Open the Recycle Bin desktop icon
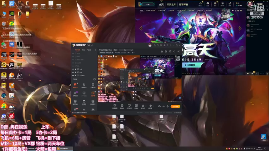This screenshot has height=151, width=269. [x=4, y=24]
